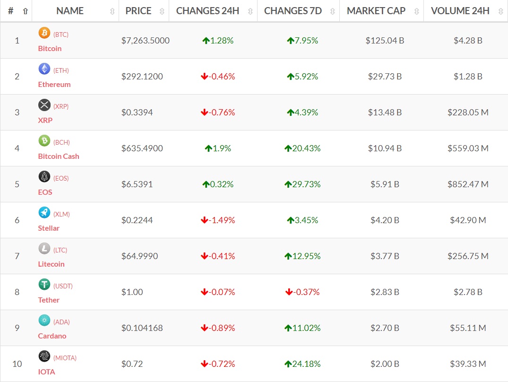
Task: Click the Bitcoin coin logo
Action: point(44,33)
